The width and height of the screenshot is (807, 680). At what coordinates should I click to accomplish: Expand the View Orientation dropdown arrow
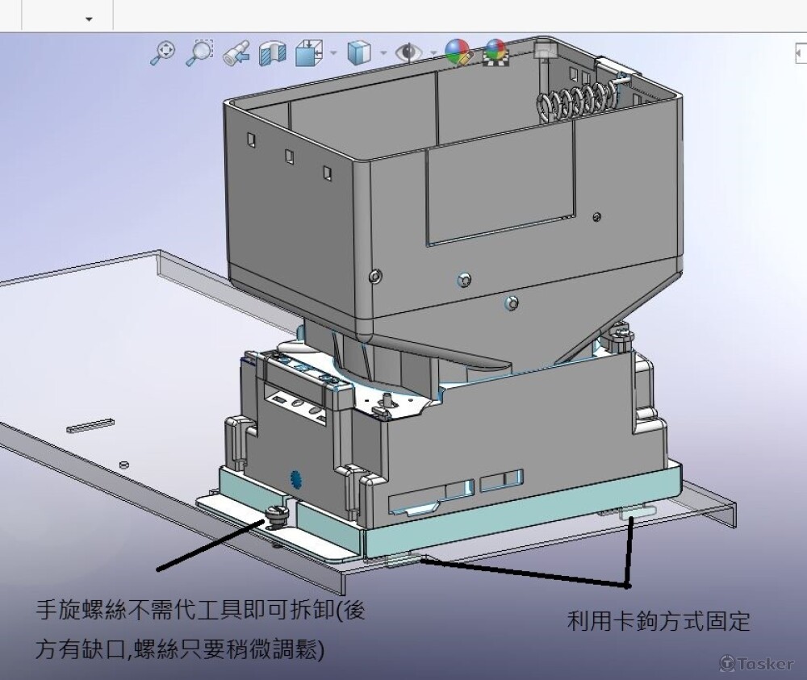(333, 52)
